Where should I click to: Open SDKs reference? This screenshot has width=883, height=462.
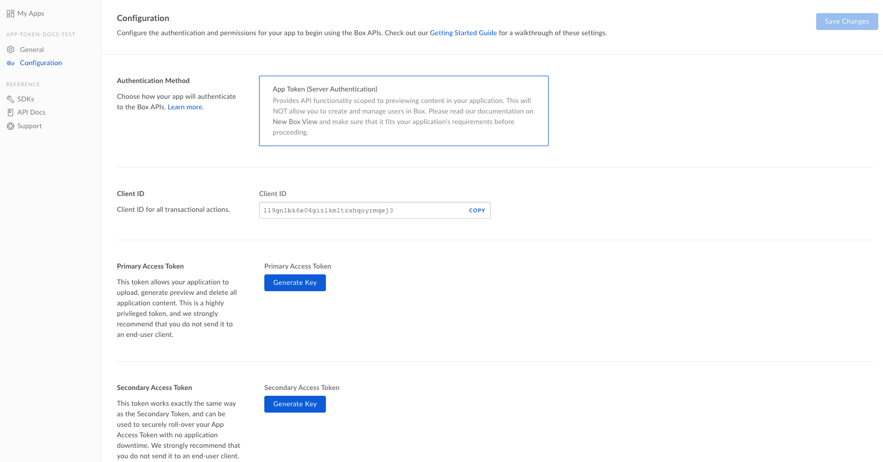25,99
